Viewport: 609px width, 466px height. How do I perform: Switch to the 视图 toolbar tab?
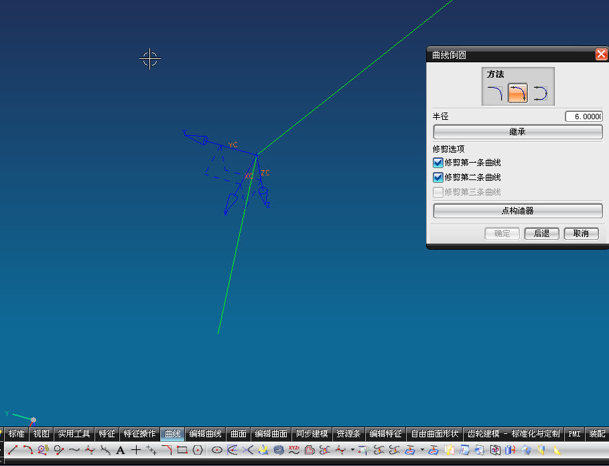click(x=41, y=433)
